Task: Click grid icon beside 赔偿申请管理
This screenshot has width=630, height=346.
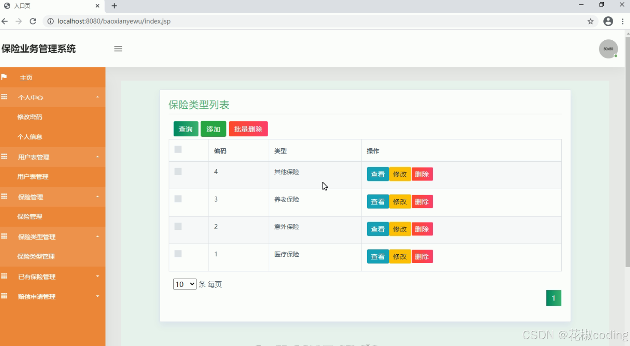Action: (4, 296)
